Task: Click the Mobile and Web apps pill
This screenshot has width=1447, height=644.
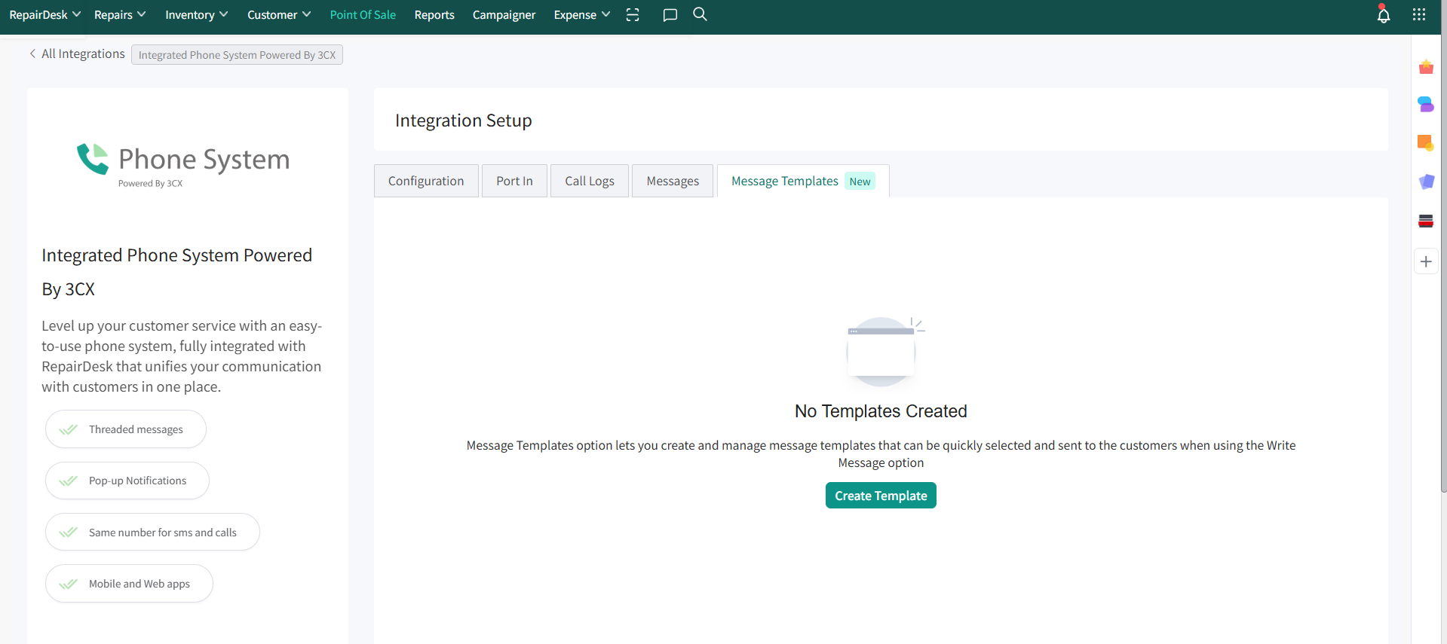Action: (x=129, y=584)
